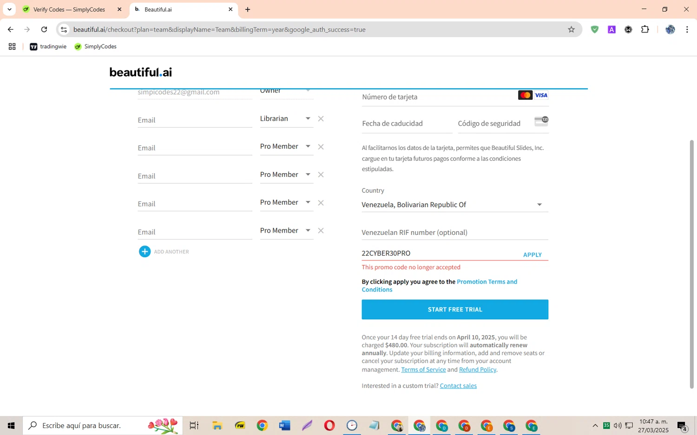Image resolution: width=697 pixels, height=435 pixels.
Task: Click APPLY for the promo code
Action: point(533,254)
